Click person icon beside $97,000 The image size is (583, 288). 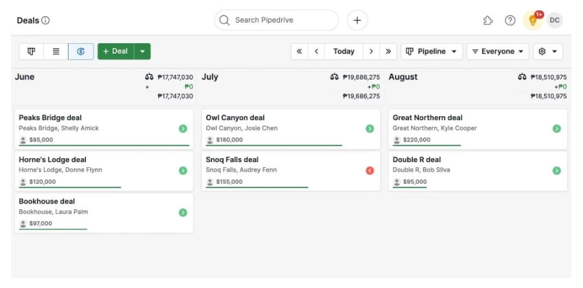point(23,223)
